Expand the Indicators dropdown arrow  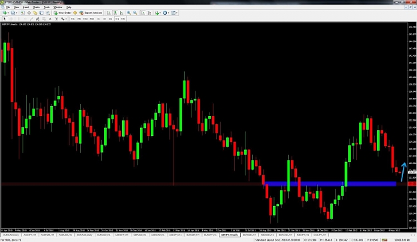[160, 13]
